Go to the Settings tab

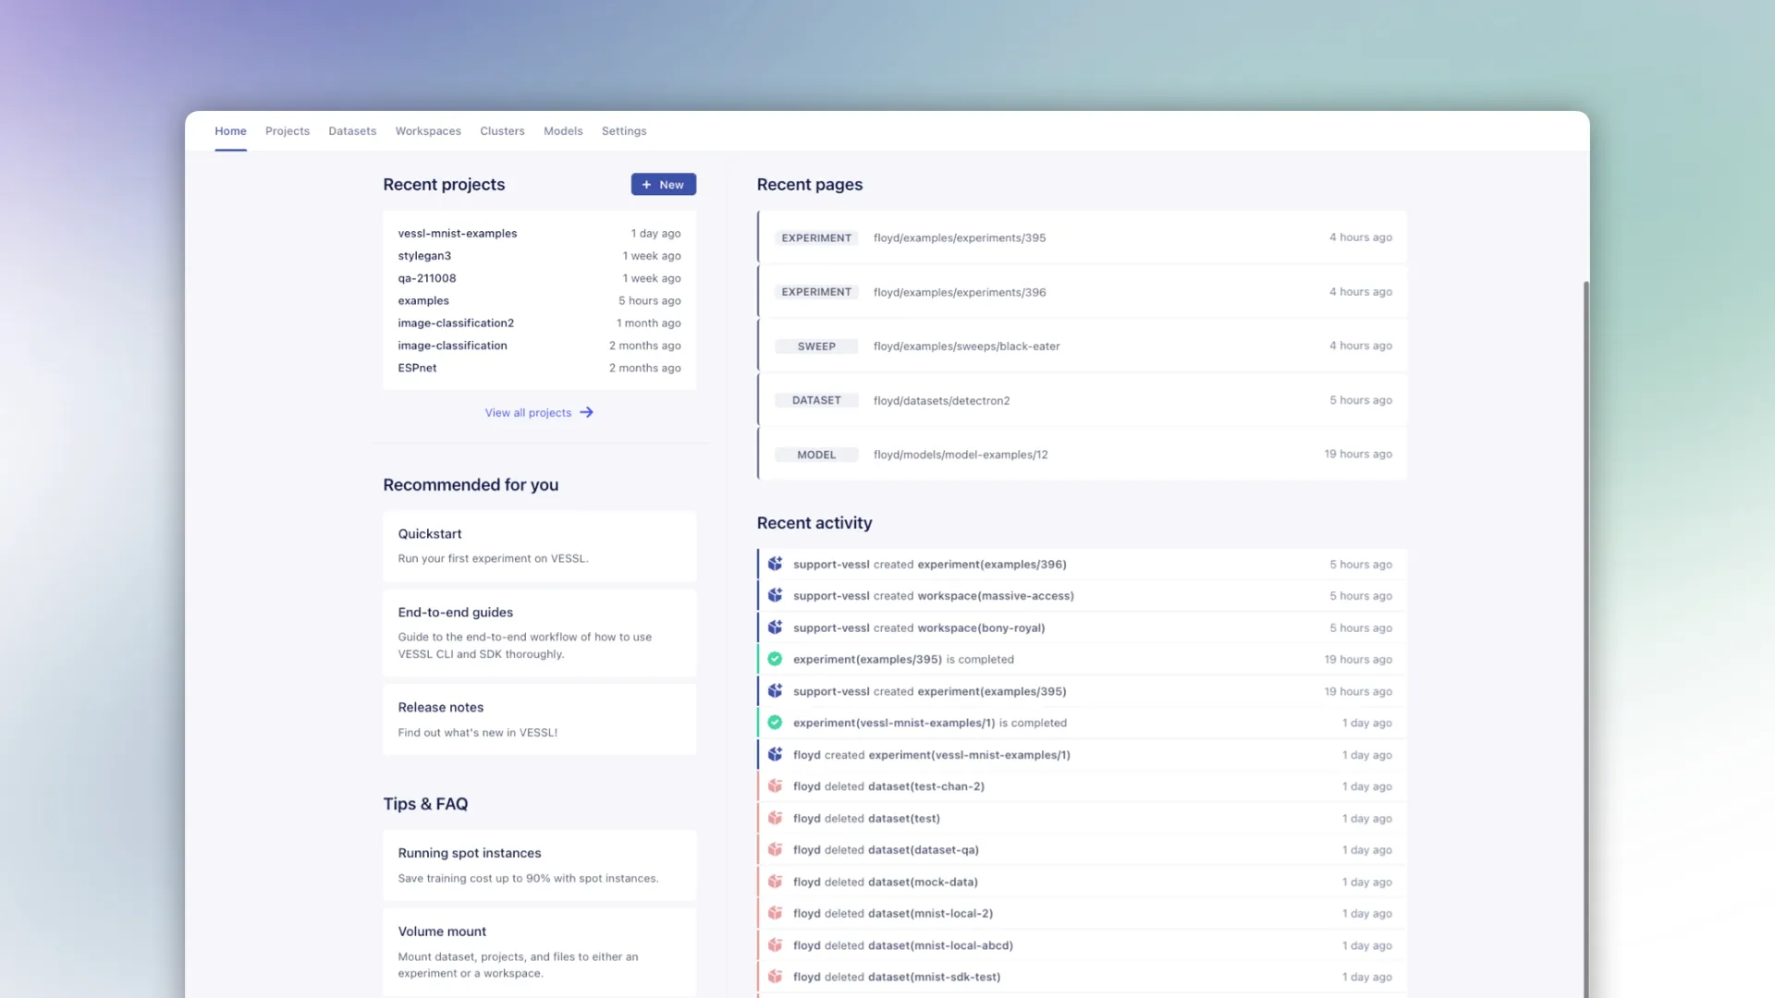click(623, 131)
